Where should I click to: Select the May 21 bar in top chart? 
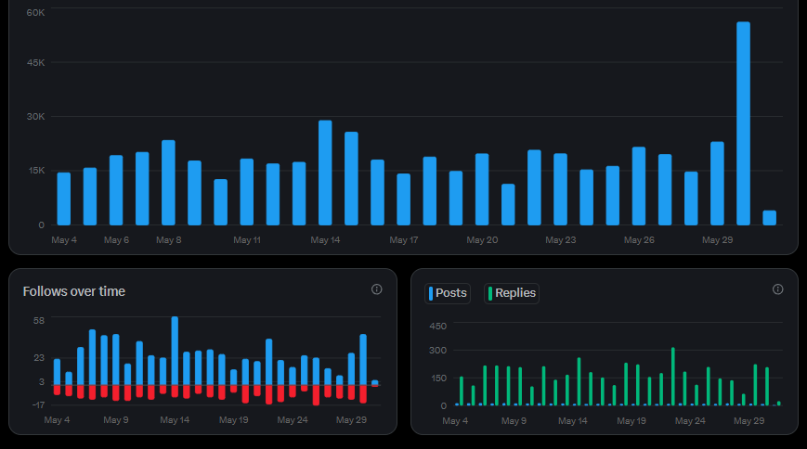point(508,205)
